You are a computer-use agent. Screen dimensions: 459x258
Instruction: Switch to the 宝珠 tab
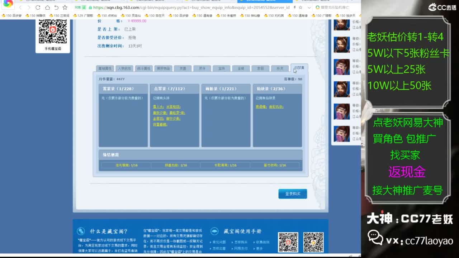(x=221, y=68)
